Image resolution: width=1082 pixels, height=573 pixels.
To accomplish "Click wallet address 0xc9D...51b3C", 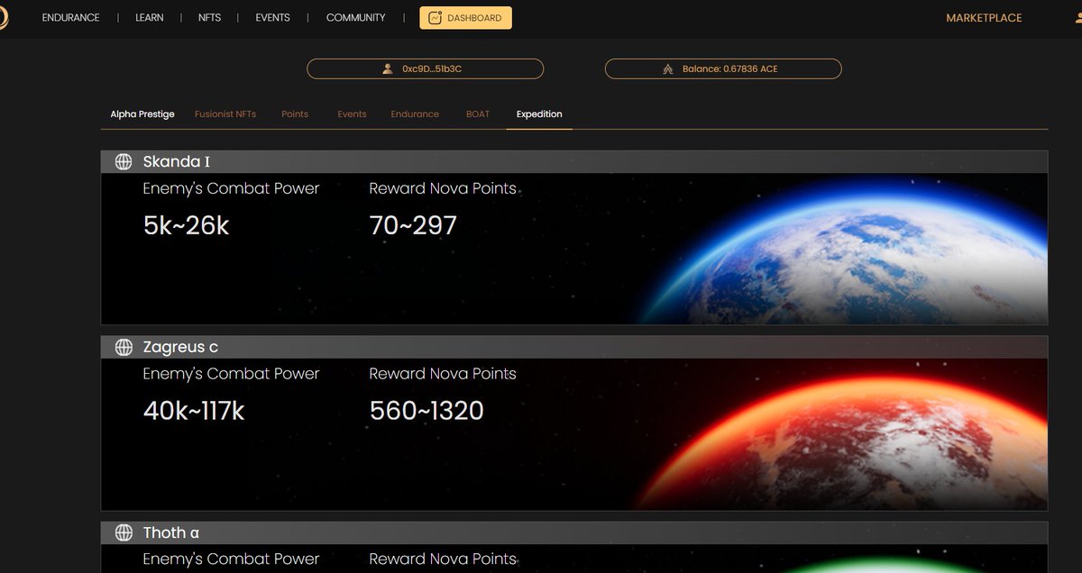I will pos(425,68).
